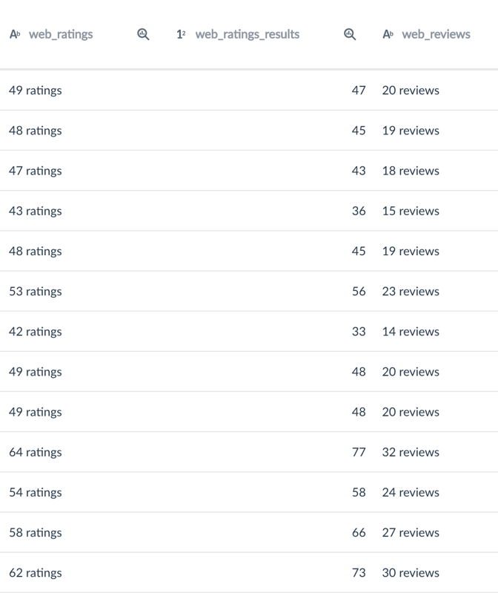The width and height of the screenshot is (498, 593).
Task: Click the result value 77
Action: pos(359,452)
